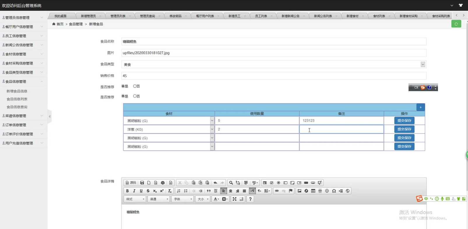The height and width of the screenshot is (229, 468).
Task: Insert a numbered list in editor
Action: pos(179,191)
